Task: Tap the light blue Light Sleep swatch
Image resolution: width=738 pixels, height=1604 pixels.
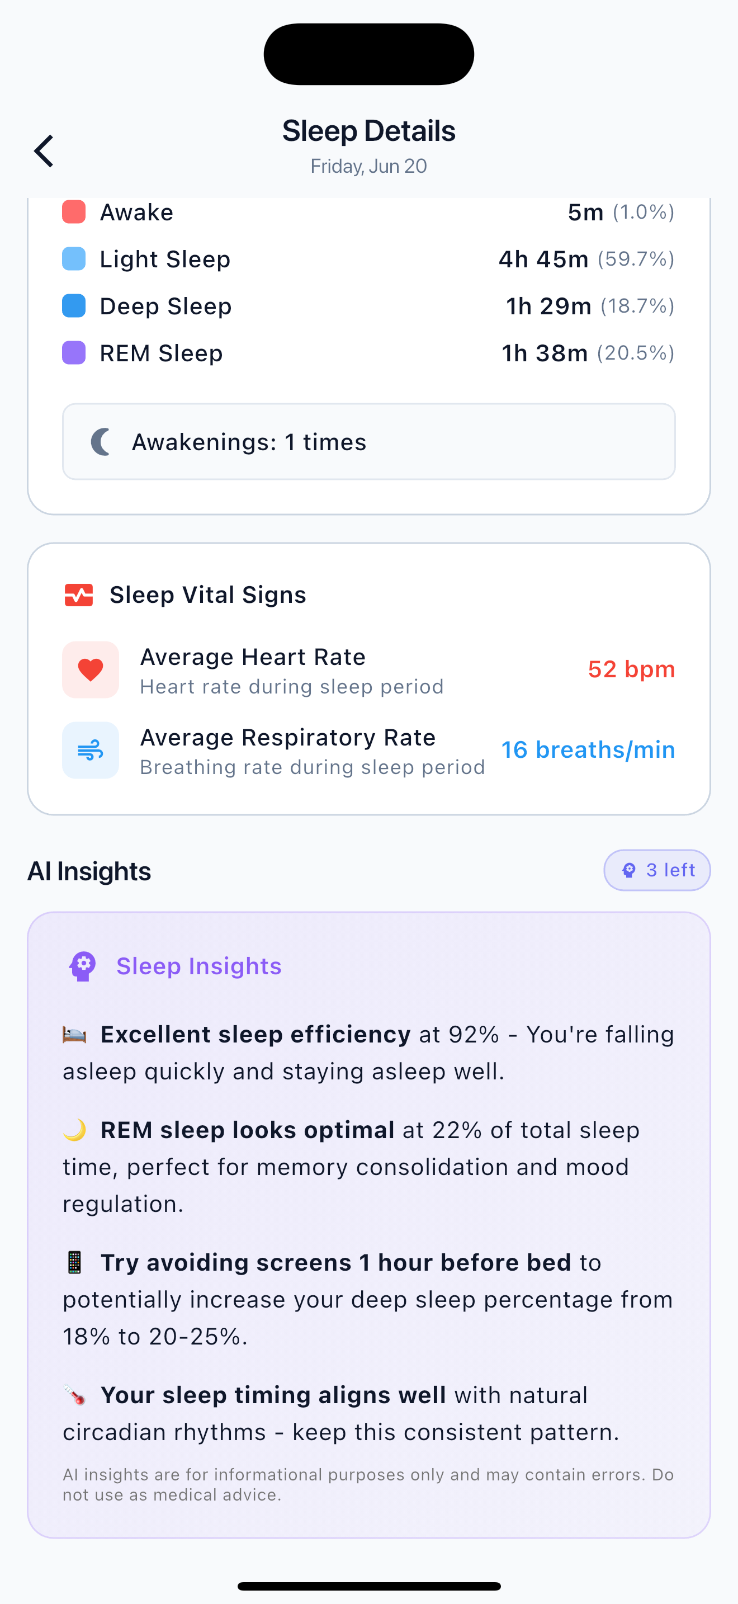Action: [x=74, y=259]
